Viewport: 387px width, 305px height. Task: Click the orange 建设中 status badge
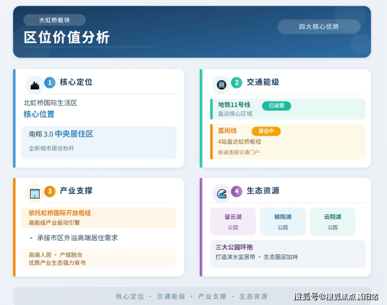point(266,131)
